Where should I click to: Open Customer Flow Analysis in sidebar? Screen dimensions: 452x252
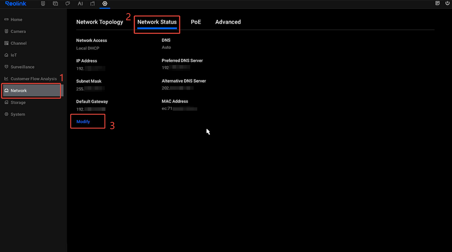pos(33,79)
